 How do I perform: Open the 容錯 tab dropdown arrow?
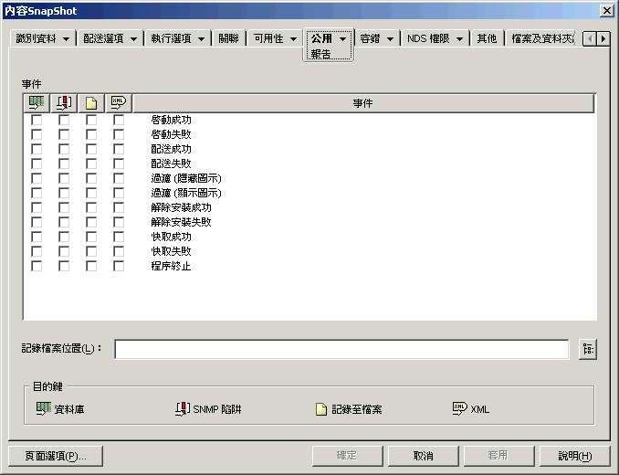390,39
